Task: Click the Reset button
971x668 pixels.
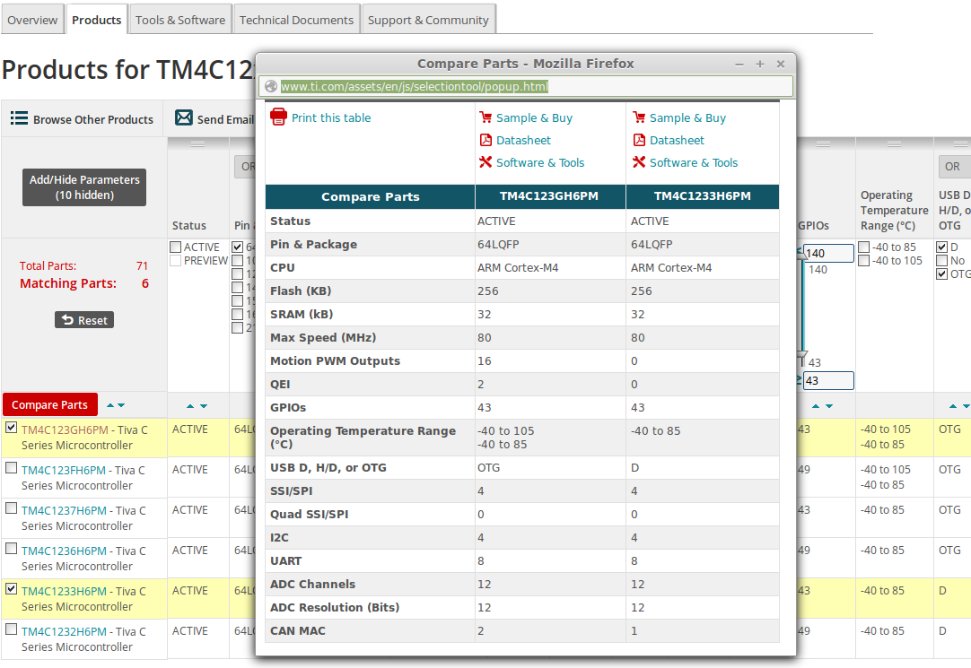Action: pyautogui.click(x=84, y=320)
